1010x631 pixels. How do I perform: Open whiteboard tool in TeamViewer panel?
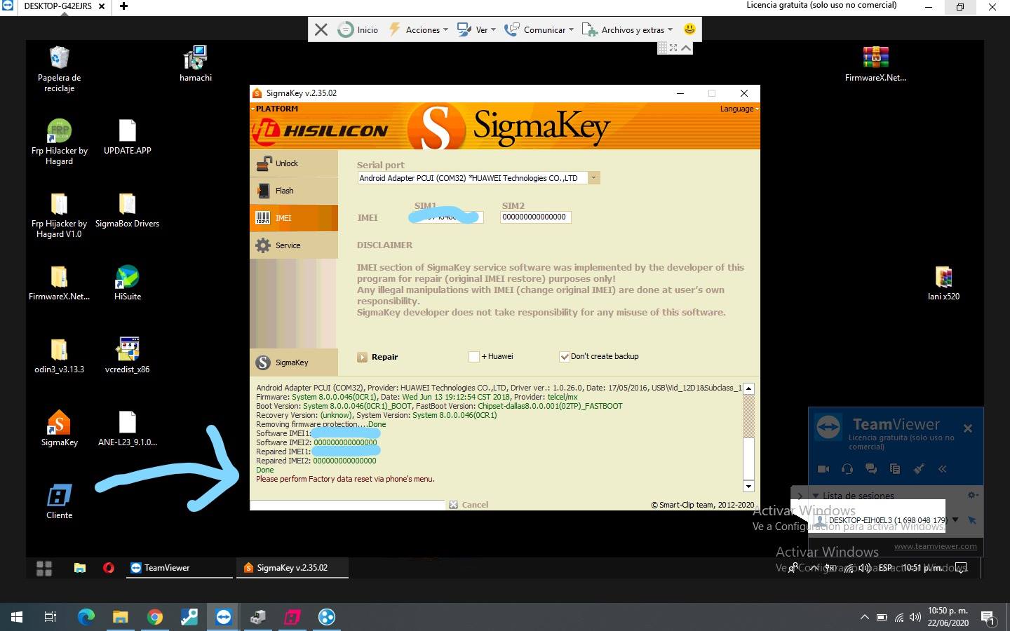click(x=919, y=469)
